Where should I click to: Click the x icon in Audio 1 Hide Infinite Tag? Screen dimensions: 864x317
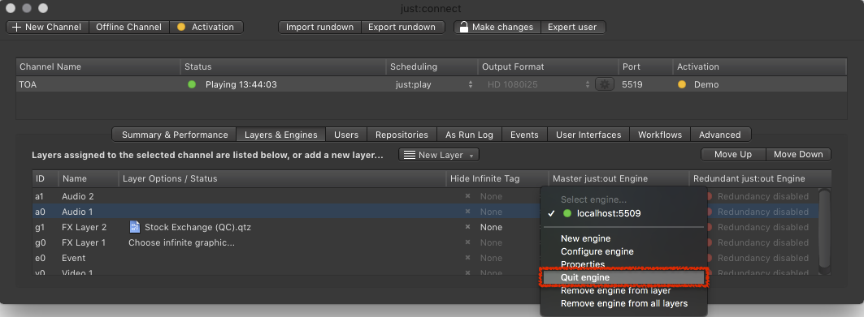[468, 212]
